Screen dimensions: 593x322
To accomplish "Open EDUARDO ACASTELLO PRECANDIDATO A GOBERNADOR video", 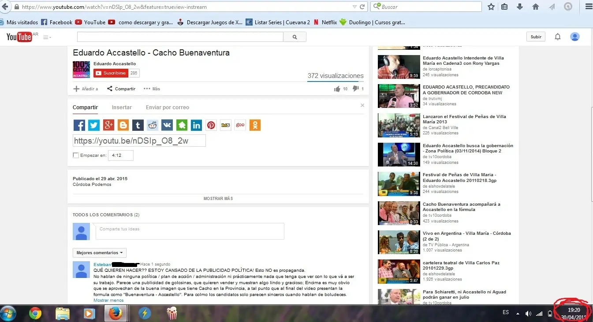I will click(x=466, y=90).
